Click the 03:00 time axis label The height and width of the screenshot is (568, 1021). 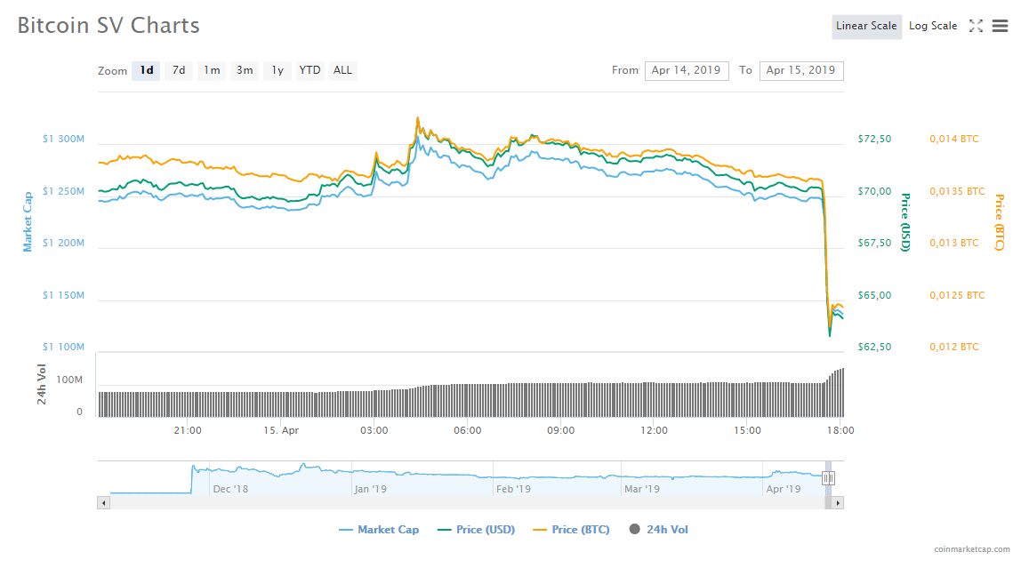374,430
